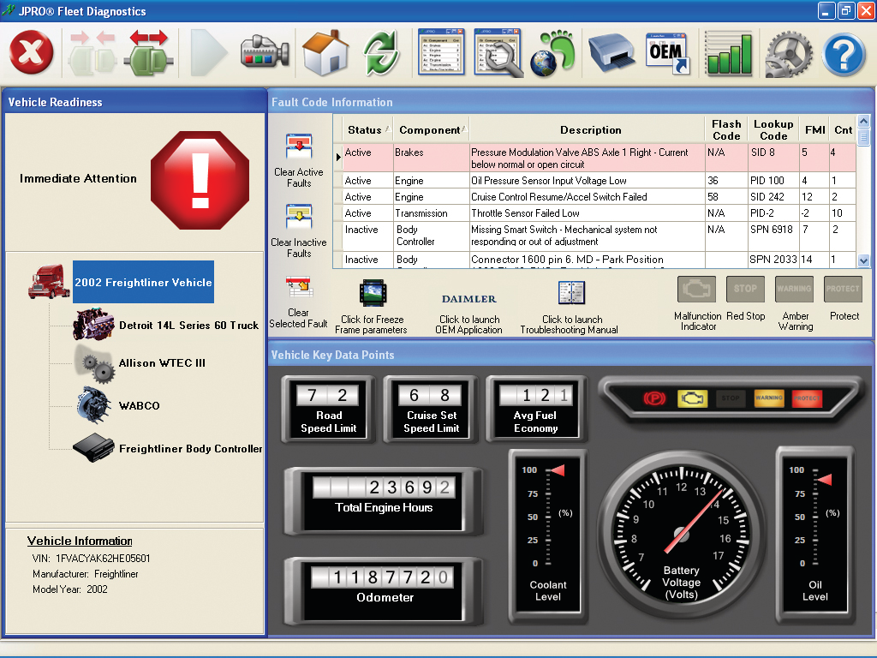Open Freeze Frame parameters
This screenshot has height=658, width=877.
tap(372, 294)
